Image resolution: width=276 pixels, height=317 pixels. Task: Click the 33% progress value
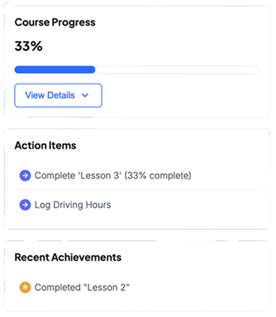coord(28,47)
